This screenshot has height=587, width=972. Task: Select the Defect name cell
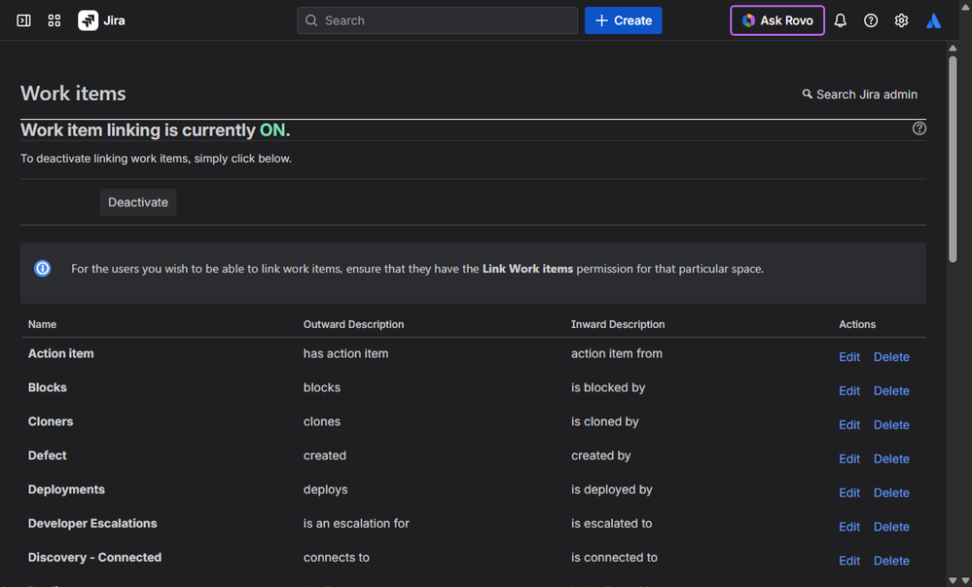(47, 456)
